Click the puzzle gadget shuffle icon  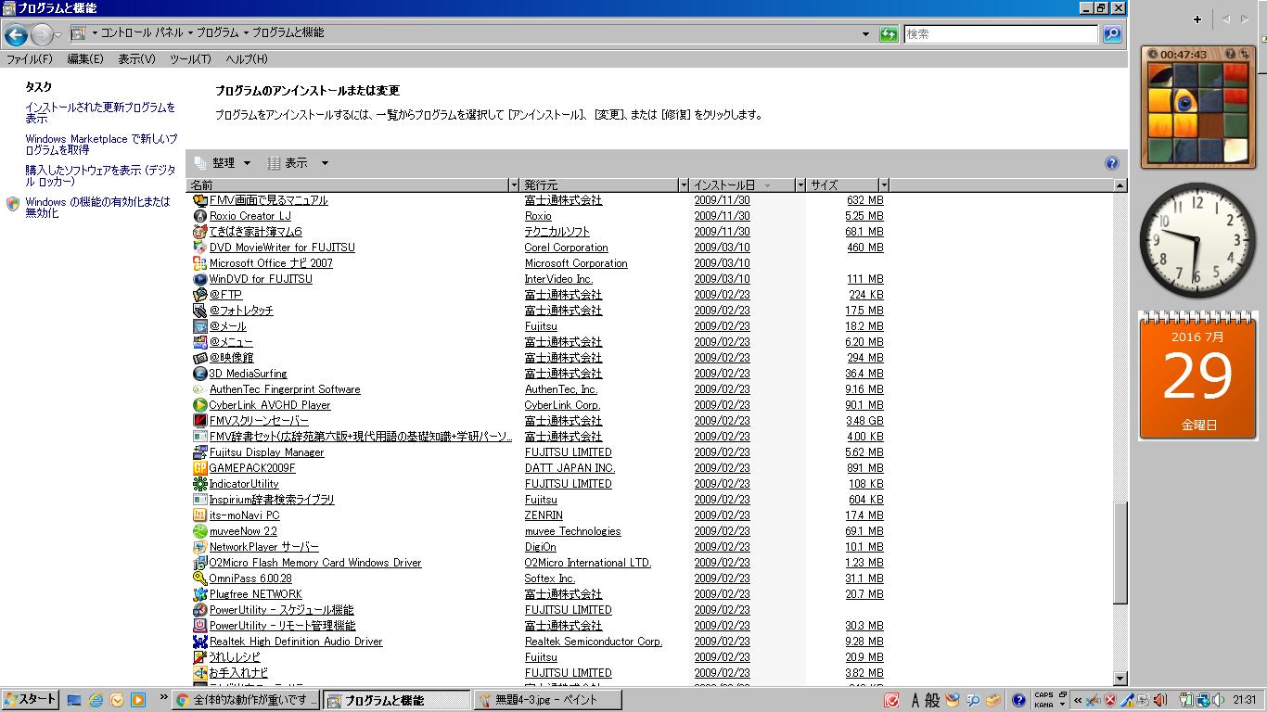[1243, 55]
